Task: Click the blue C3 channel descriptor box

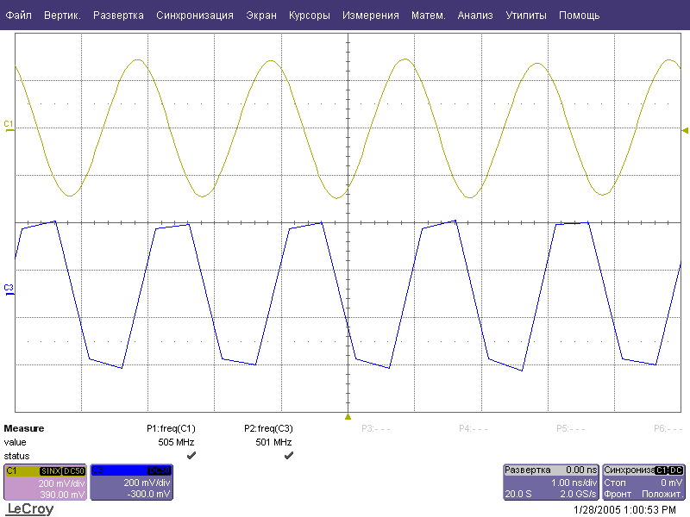Action: pyautogui.click(x=132, y=483)
